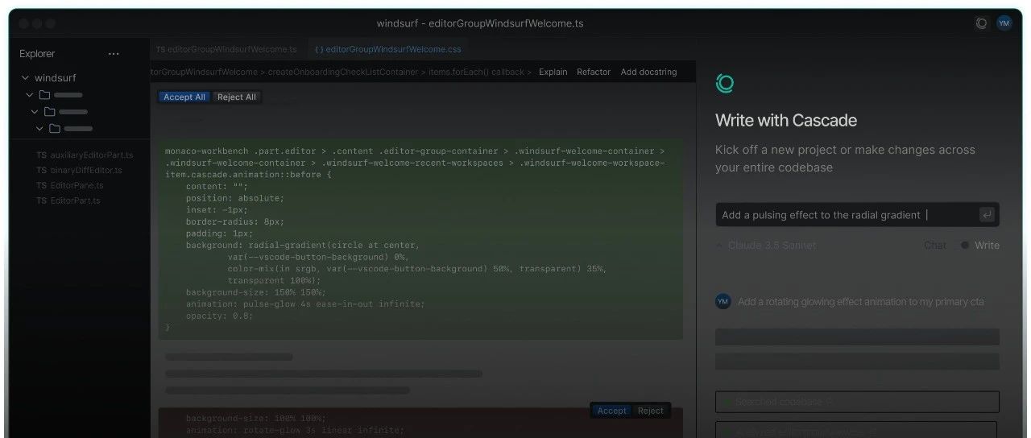
Task: Click Explain in the editor action bar
Action: (553, 72)
